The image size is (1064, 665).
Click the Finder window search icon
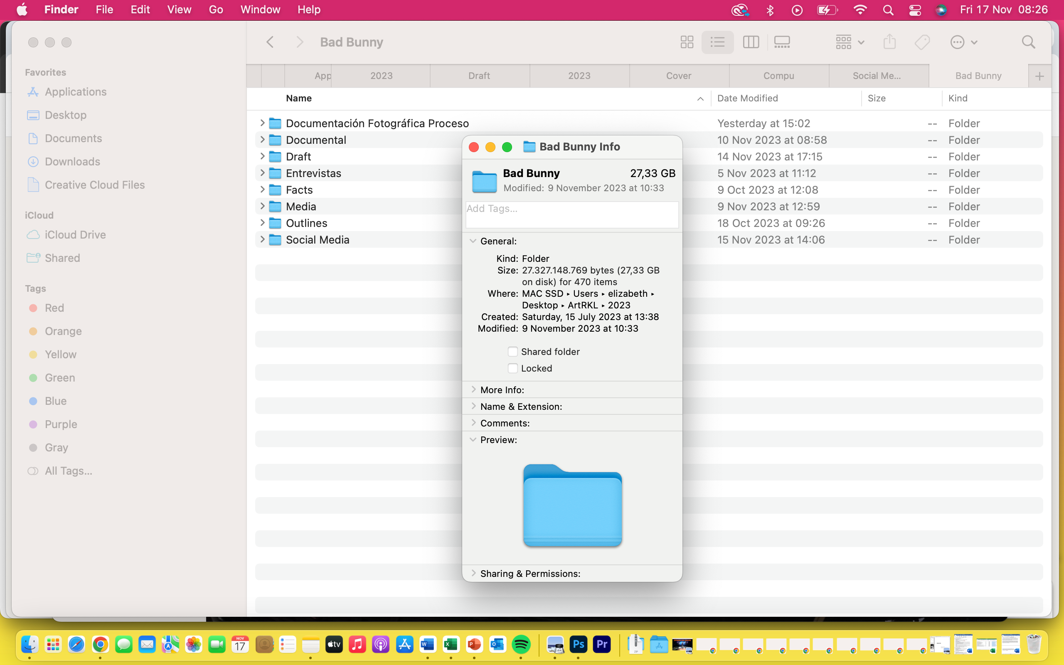(1028, 42)
